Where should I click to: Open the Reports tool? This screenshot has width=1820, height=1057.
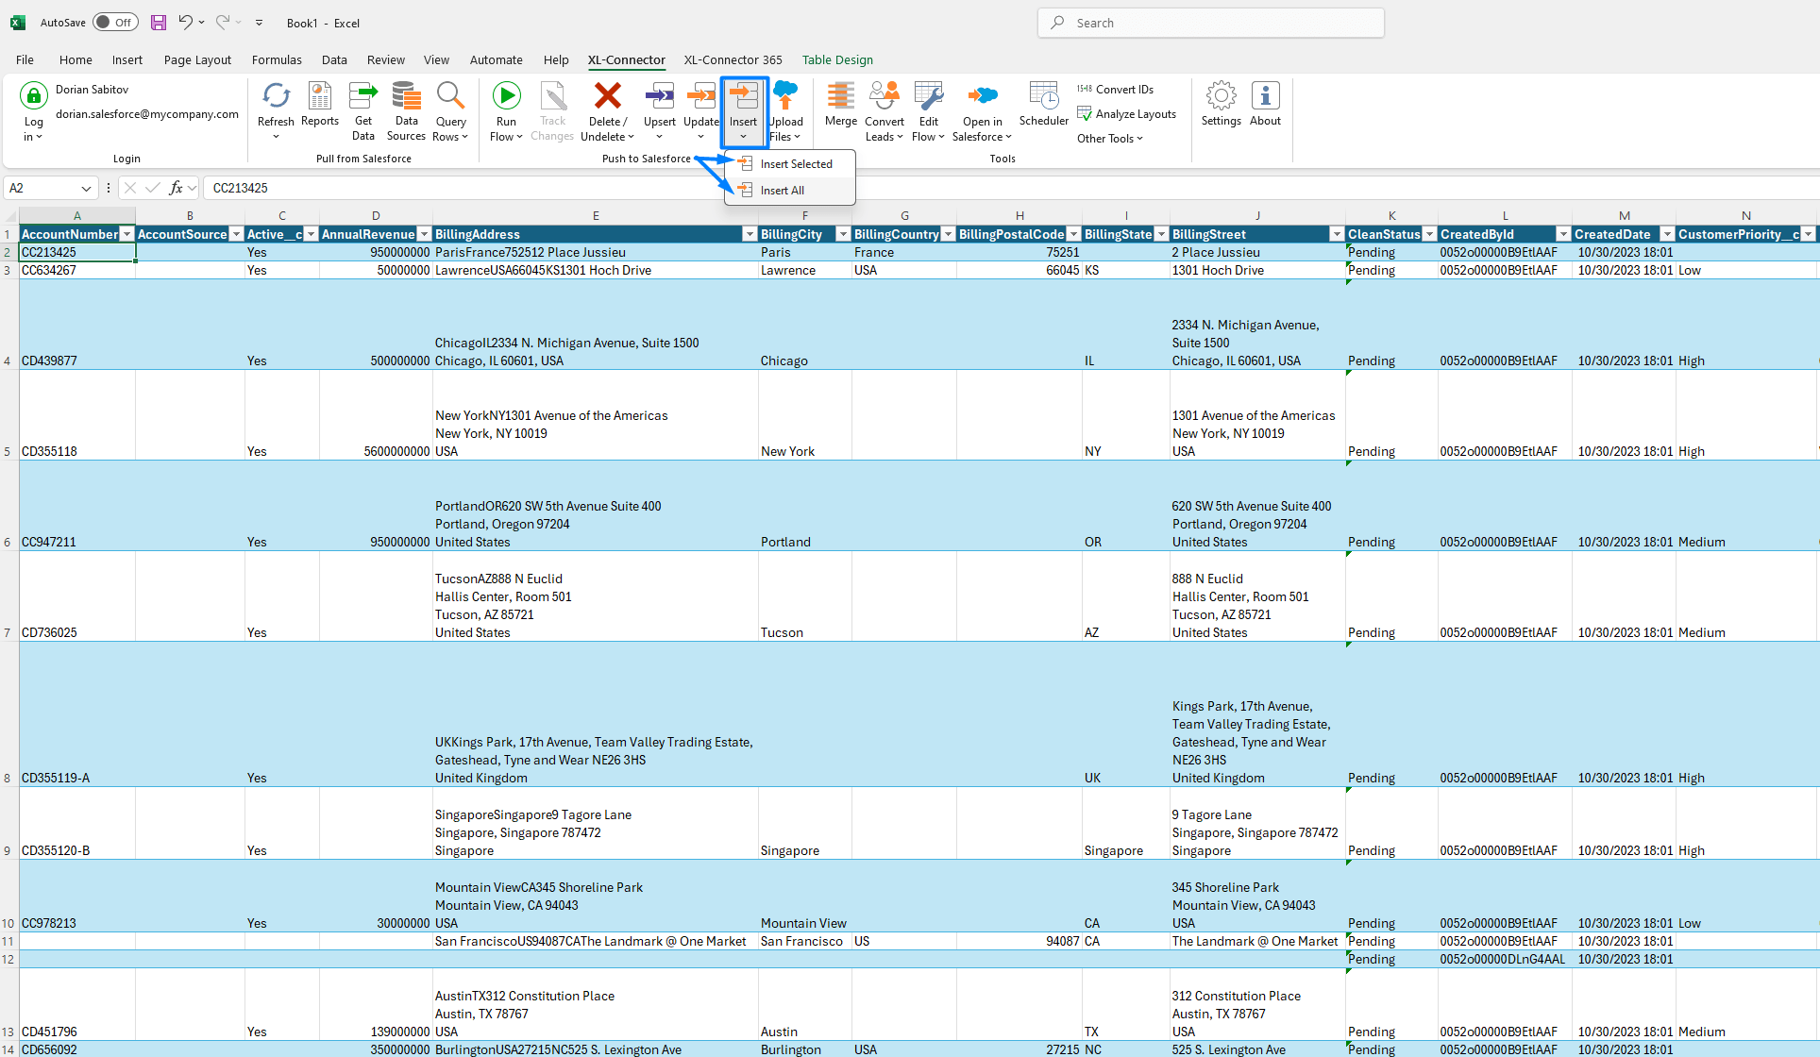[x=320, y=96]
